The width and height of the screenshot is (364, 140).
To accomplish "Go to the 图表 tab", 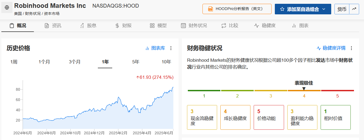I will pyautogui.click(x=300, y=26).
